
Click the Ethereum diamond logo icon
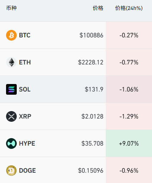click(11, 62)
